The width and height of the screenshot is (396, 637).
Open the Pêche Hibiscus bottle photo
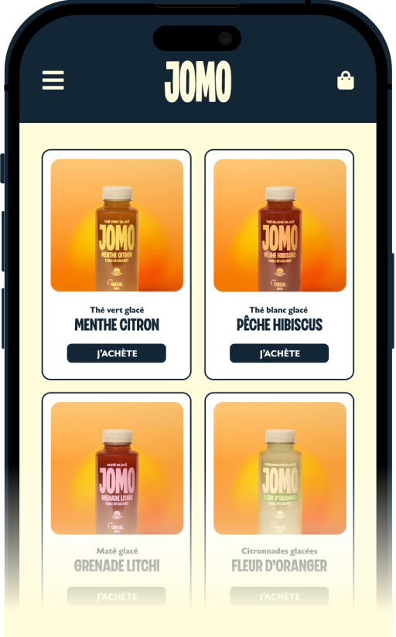coord(280,225)
